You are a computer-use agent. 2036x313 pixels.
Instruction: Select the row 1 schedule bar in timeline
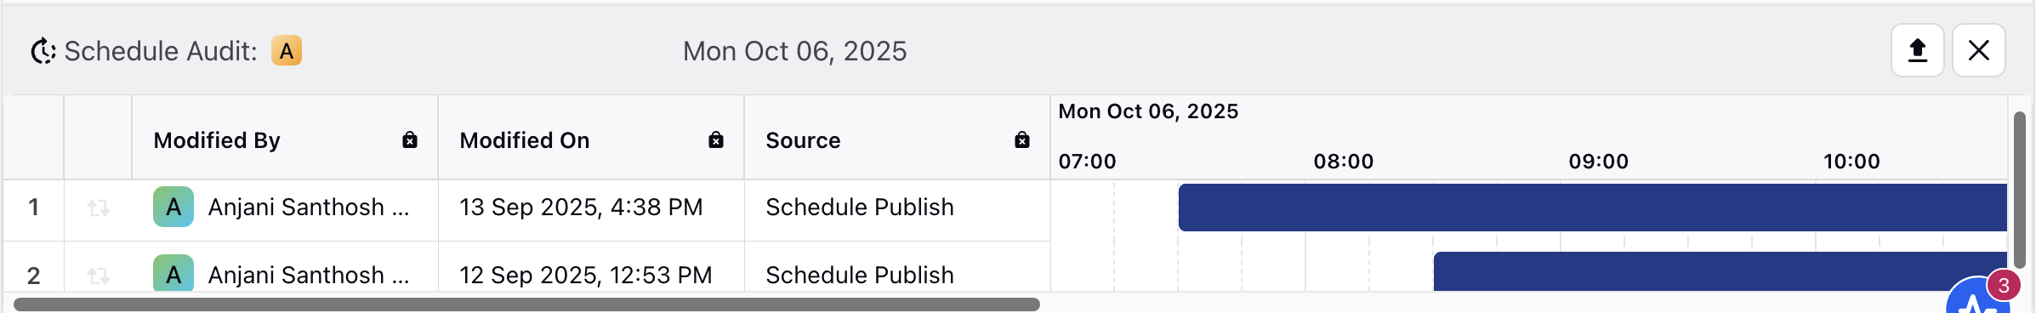(x=1592, y=208)
